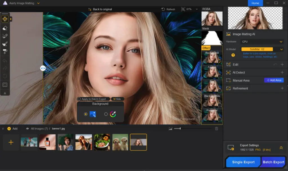Image resolution: width=288 pixels, height=171 pixels.
Task: Click the Refresh icon above the canvas
Action: (163, 9)
